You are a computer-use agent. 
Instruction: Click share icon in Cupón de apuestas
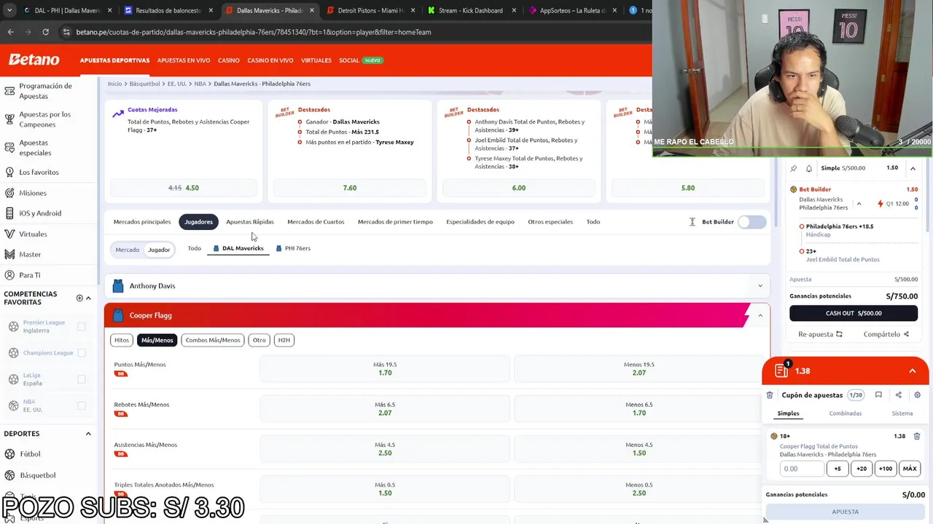click(898, 395)
